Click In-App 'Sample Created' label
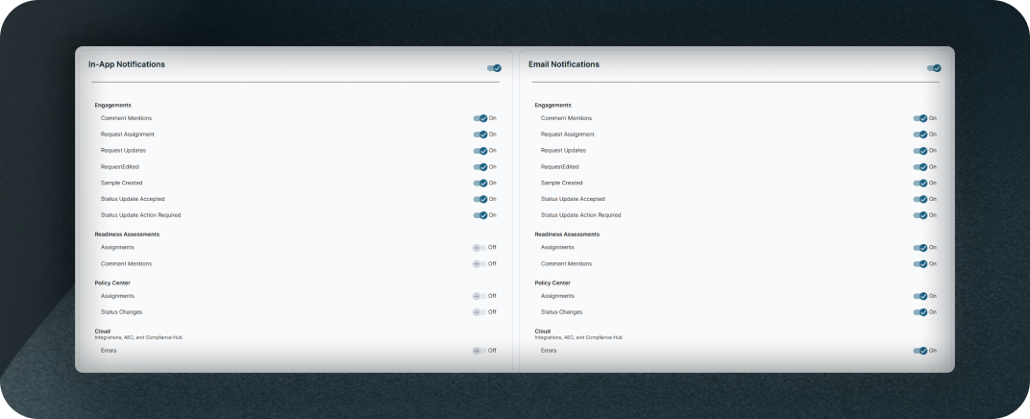The height and width of the screenshot is (419, 1030). point(121,184)
